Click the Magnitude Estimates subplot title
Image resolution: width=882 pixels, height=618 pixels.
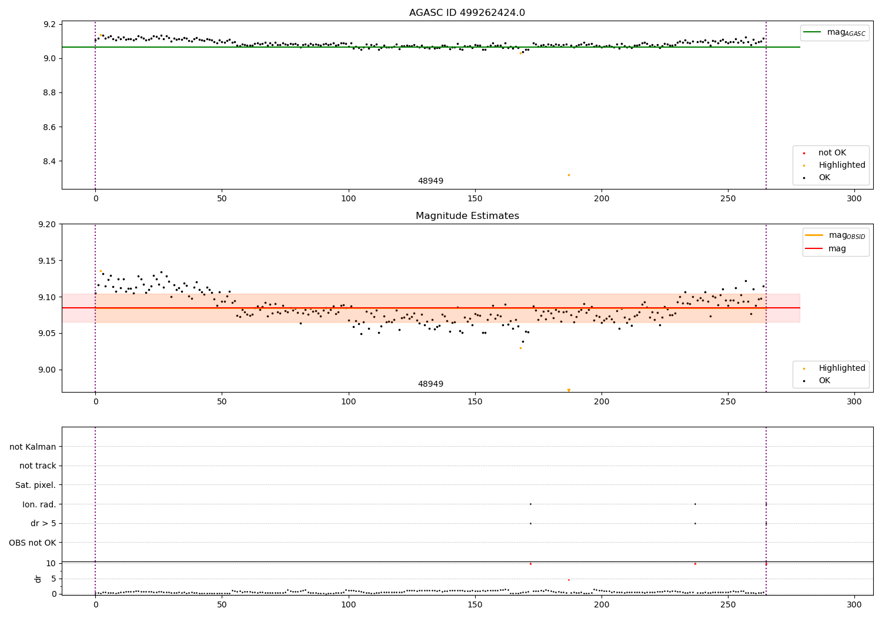pyautogui.click(x=467, y=215)
